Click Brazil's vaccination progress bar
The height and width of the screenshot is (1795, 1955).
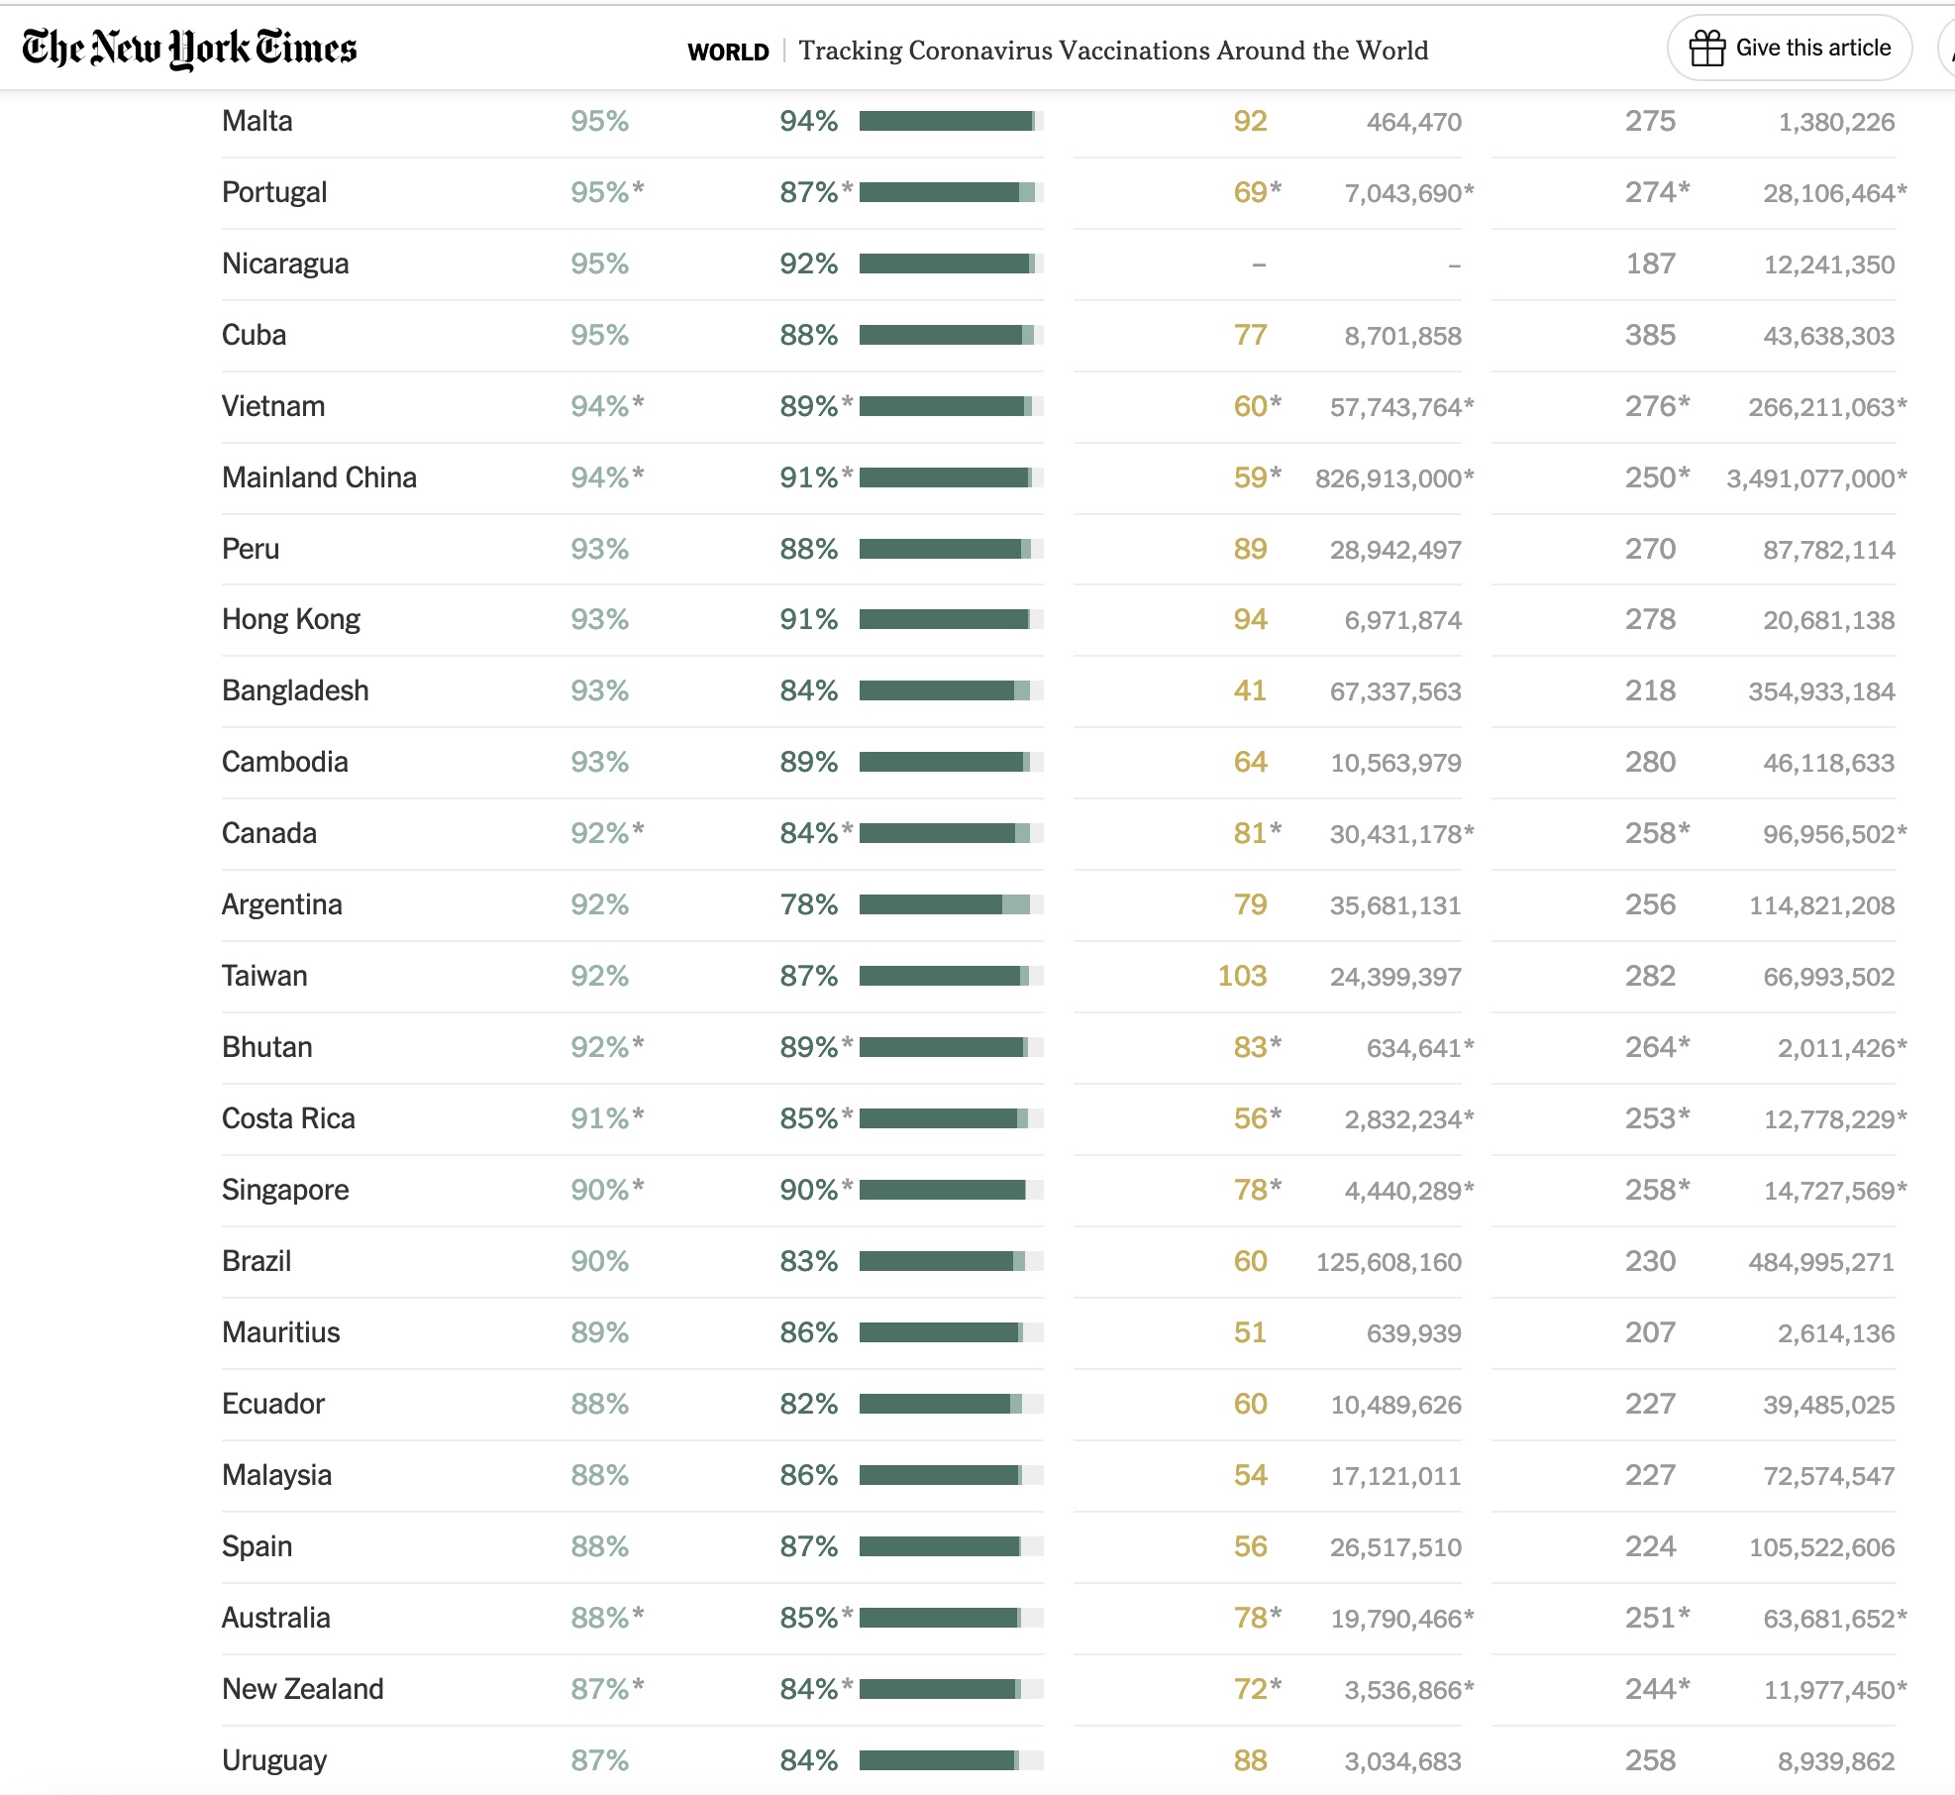click(x=951, y=1261)
